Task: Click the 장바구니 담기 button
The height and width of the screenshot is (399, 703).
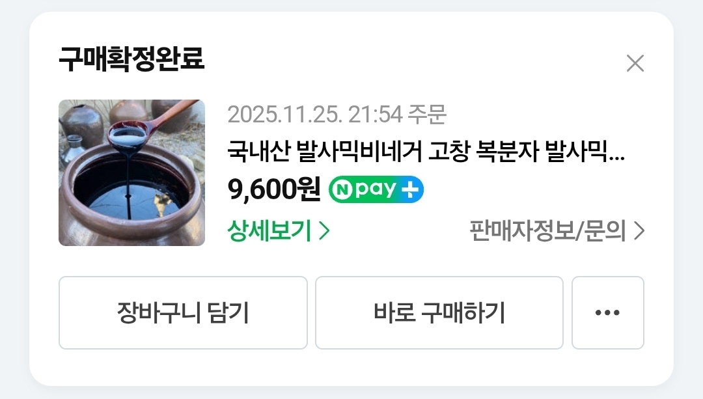Action: pyautogui.click(x=183, y=312)
